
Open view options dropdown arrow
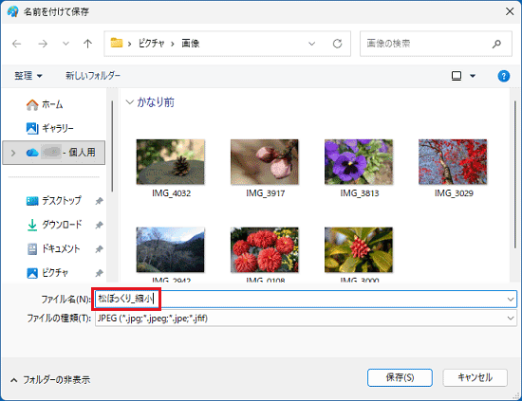[x=473, y=76]
